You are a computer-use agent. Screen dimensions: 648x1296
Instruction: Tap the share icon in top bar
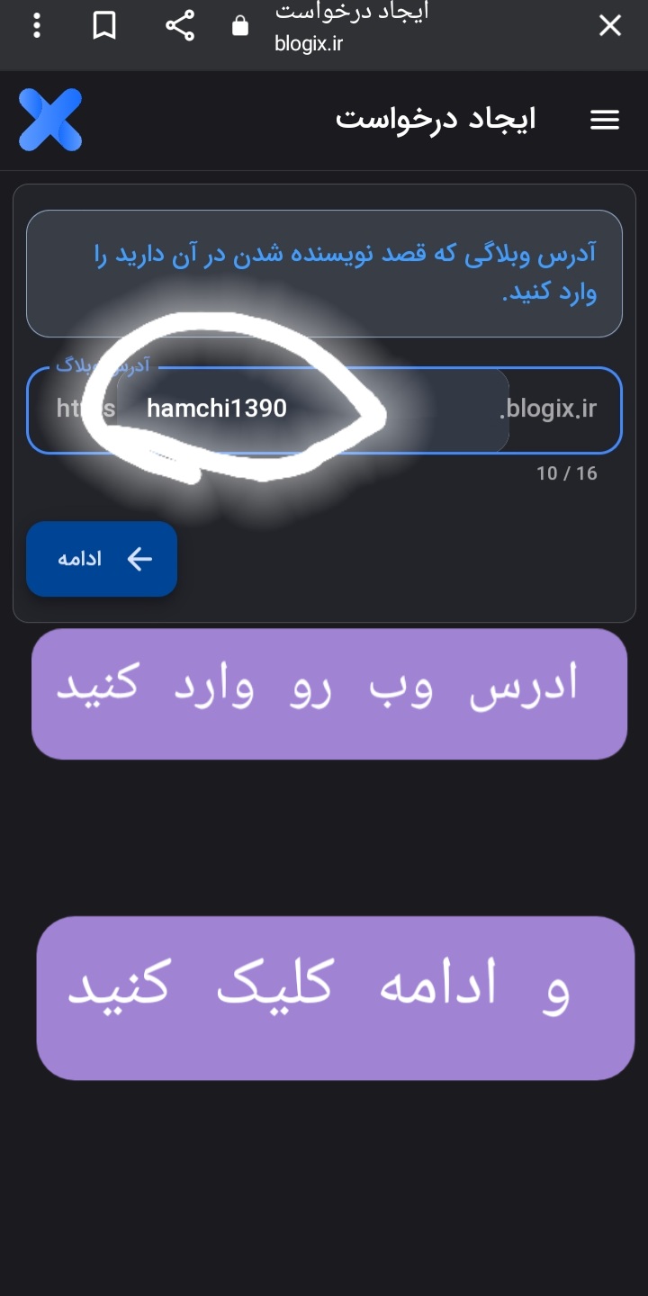pos(180,25)
